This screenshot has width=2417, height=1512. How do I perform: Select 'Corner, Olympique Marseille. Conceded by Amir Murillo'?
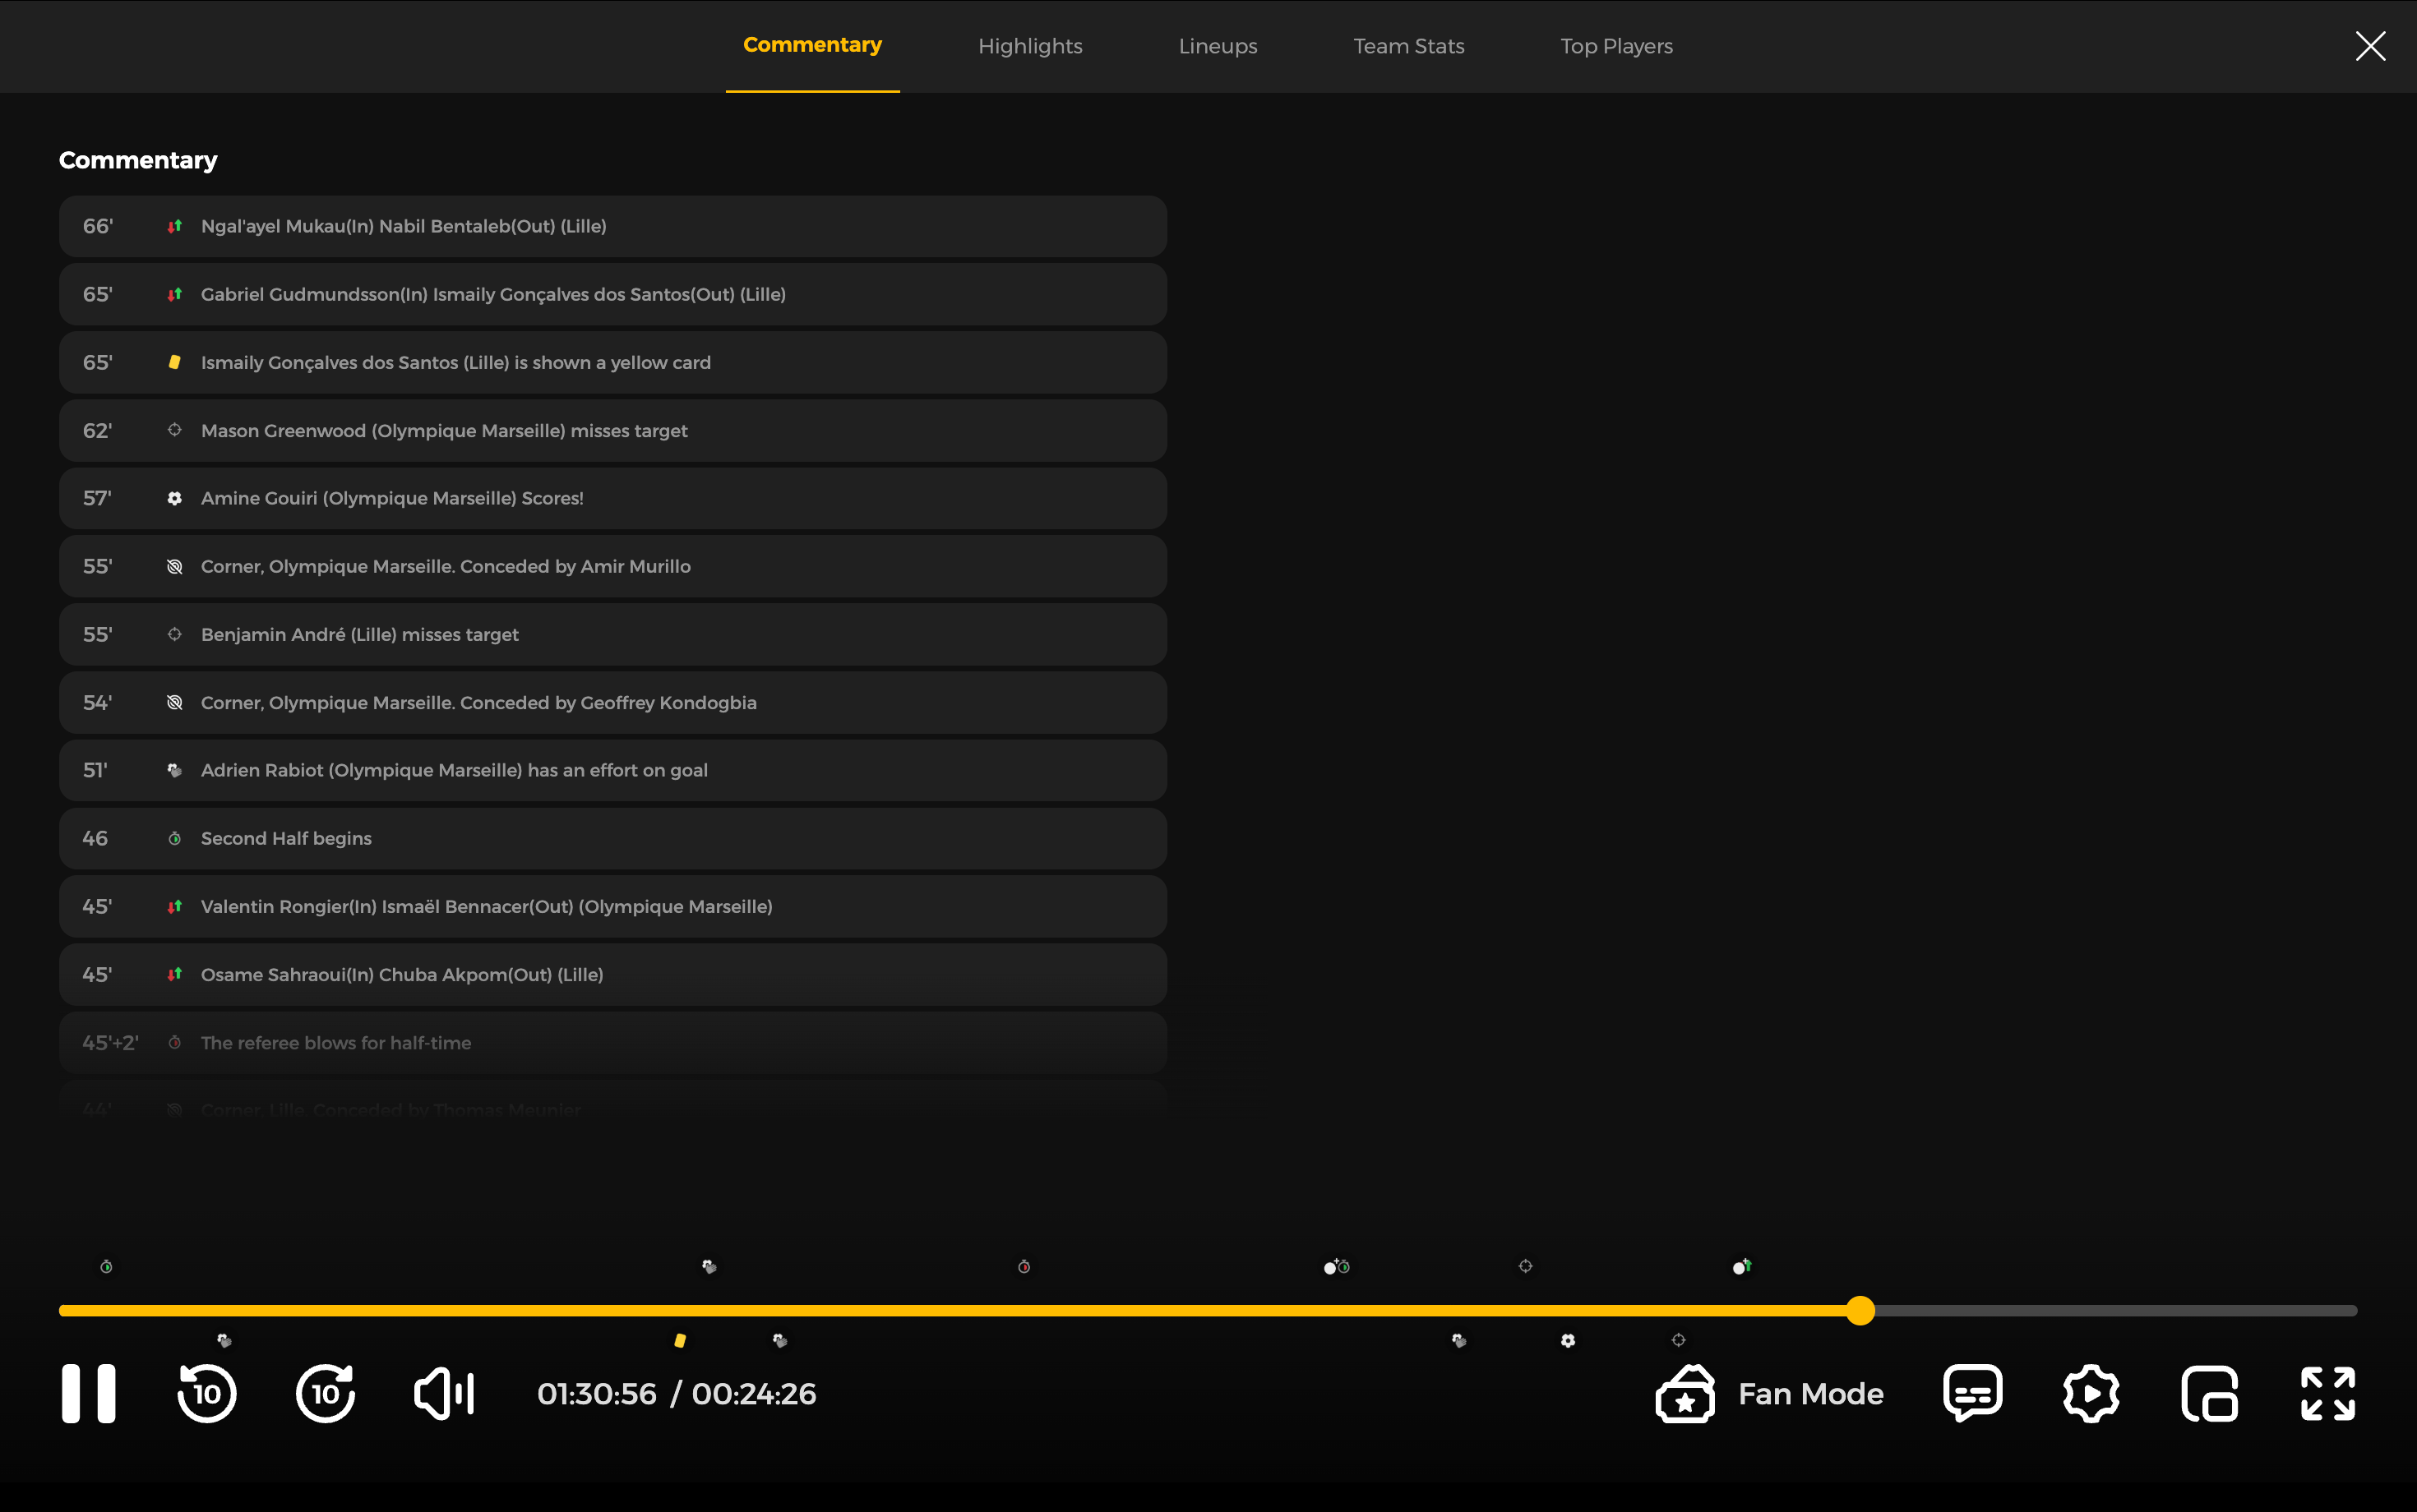(x=613, y=566)
